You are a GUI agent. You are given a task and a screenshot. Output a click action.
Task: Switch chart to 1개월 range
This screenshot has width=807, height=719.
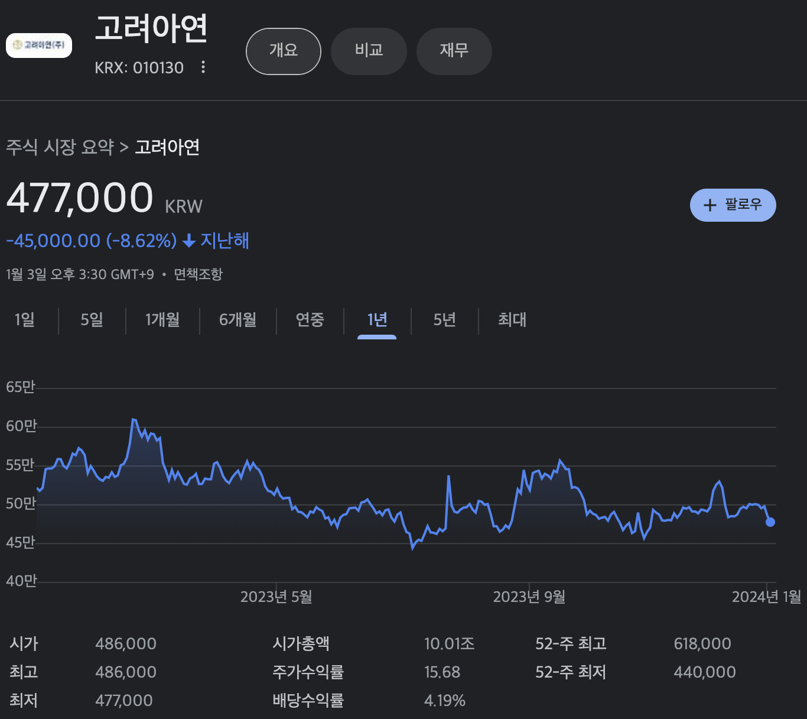(x=162, y=320)
